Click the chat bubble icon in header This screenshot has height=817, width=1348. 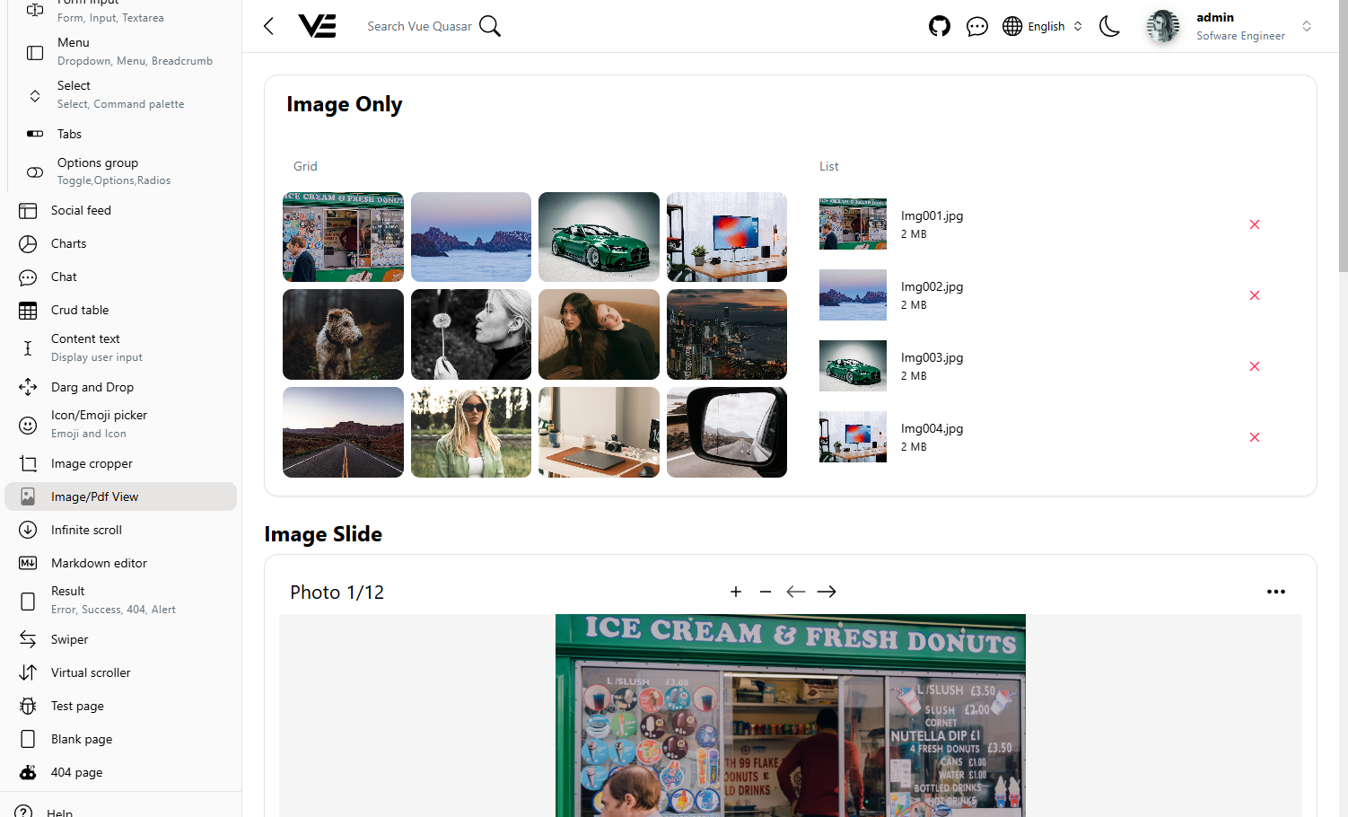pos(977,26)
